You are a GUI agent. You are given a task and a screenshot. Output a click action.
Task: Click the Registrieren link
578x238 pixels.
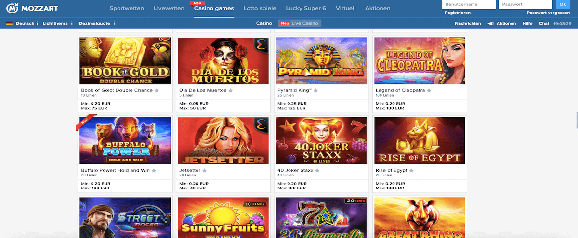(458, 13)
